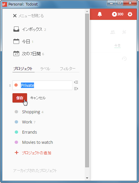The height and width of the screenshot is (183, 139).
Task: Click the teal dot beside Errands
Action: (x=16, y=132)
